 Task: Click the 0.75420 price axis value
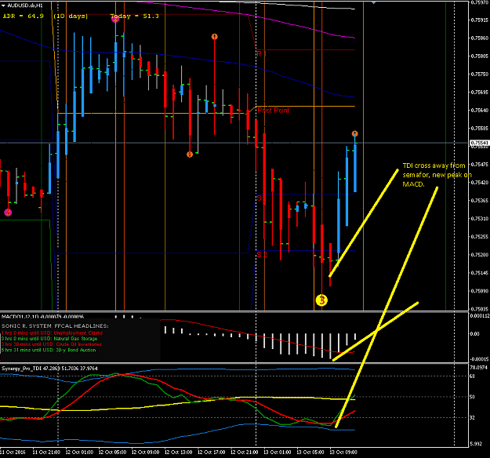[x=480, y=182]
